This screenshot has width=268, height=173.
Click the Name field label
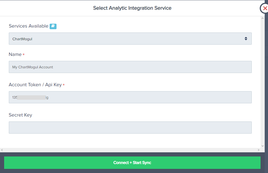15,55
